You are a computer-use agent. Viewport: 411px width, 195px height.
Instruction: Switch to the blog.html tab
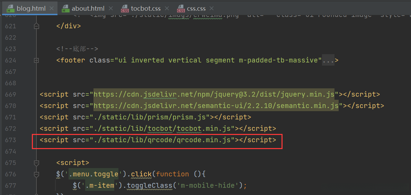coord(30,8)
